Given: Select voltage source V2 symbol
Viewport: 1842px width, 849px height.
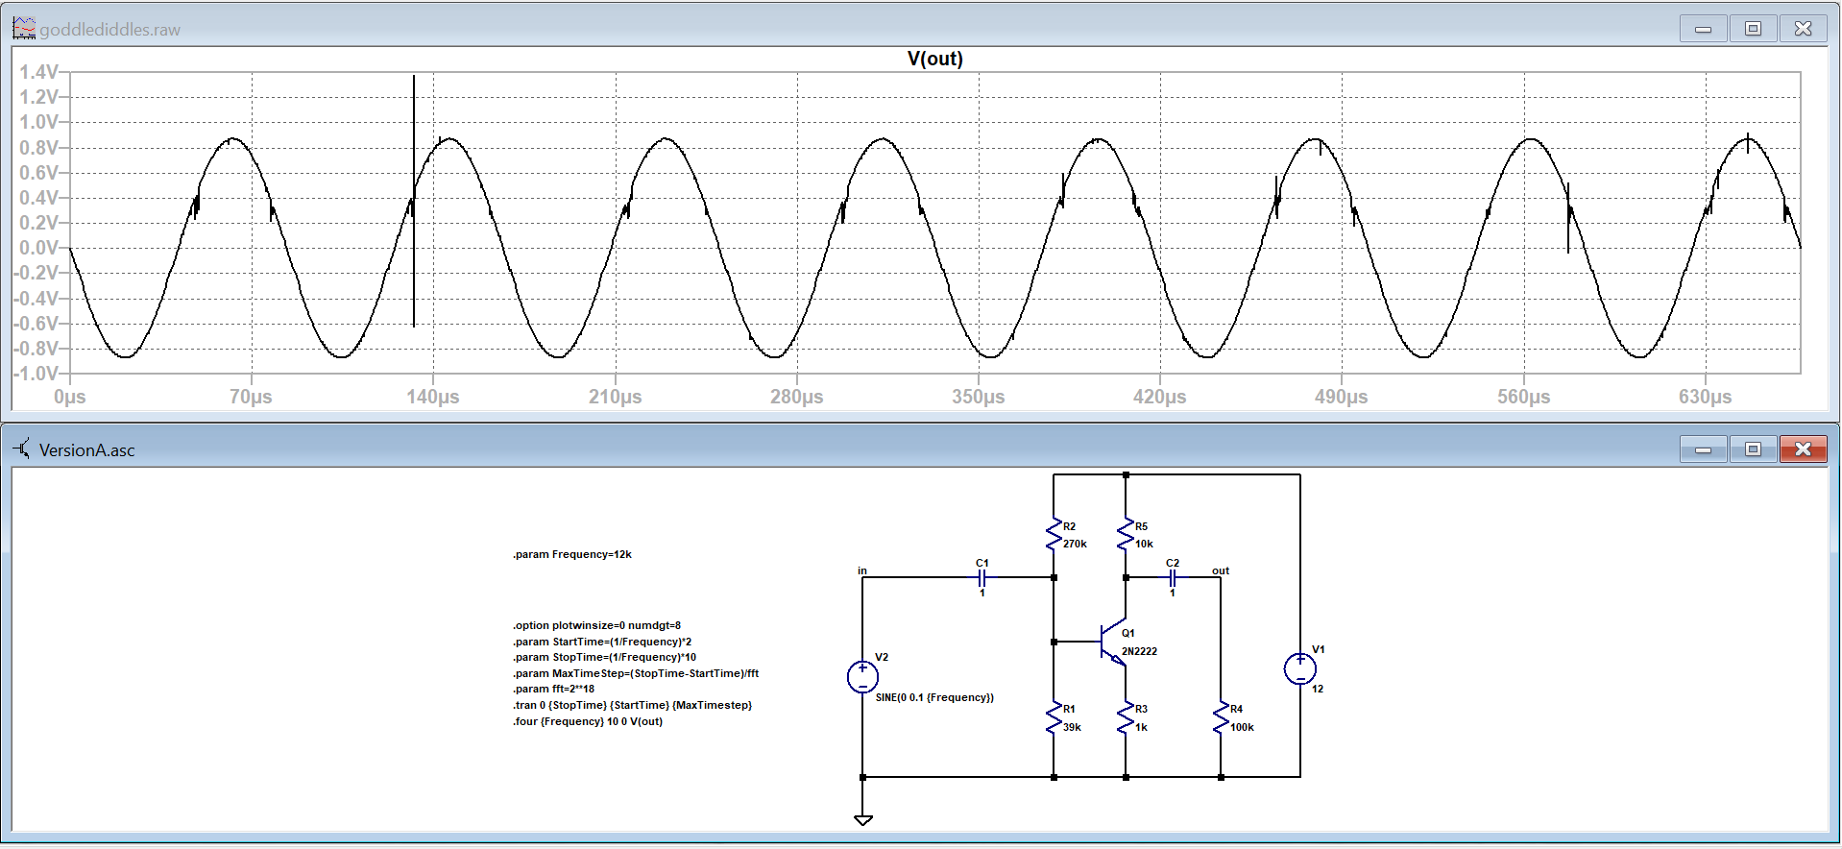Looking at the screenshot, I should click(x=862, y=677).
